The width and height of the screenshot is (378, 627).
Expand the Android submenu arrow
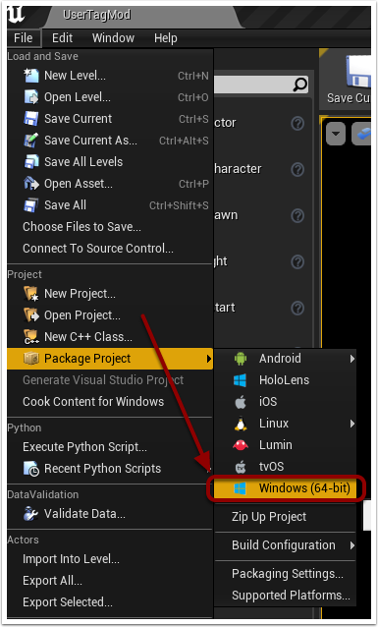click(x=352, y=359)
